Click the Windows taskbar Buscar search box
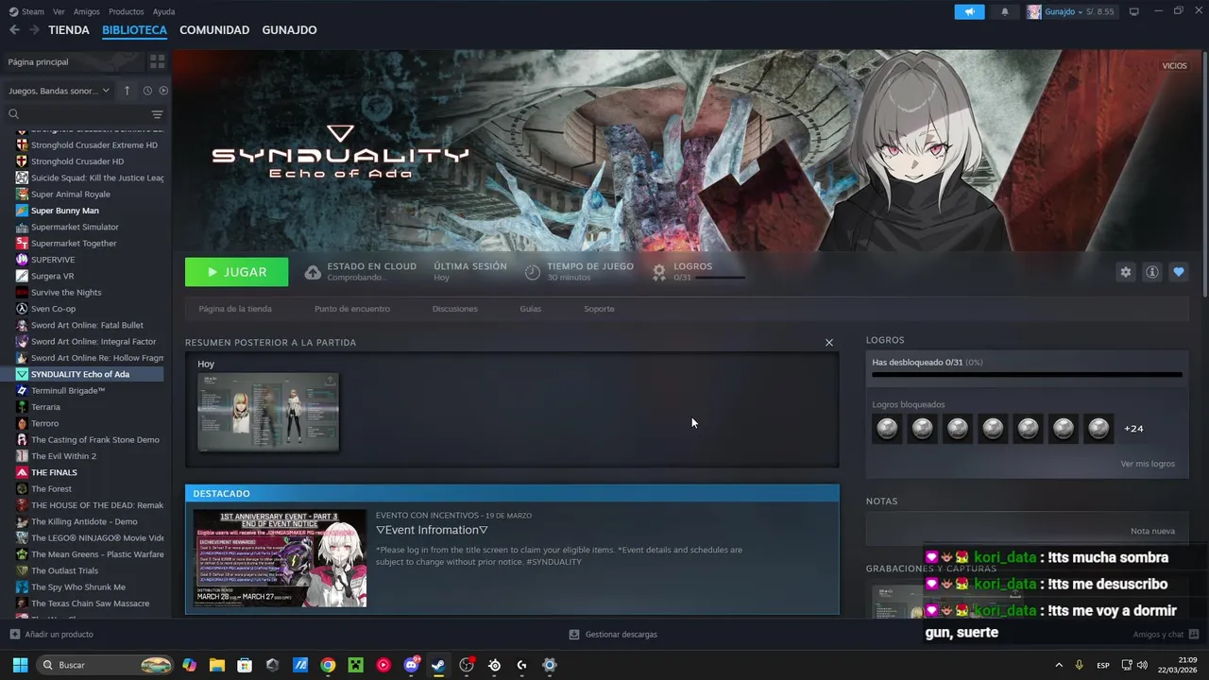Image resolution: width=1209 pixels, height=680 pixels. (106, 665)
